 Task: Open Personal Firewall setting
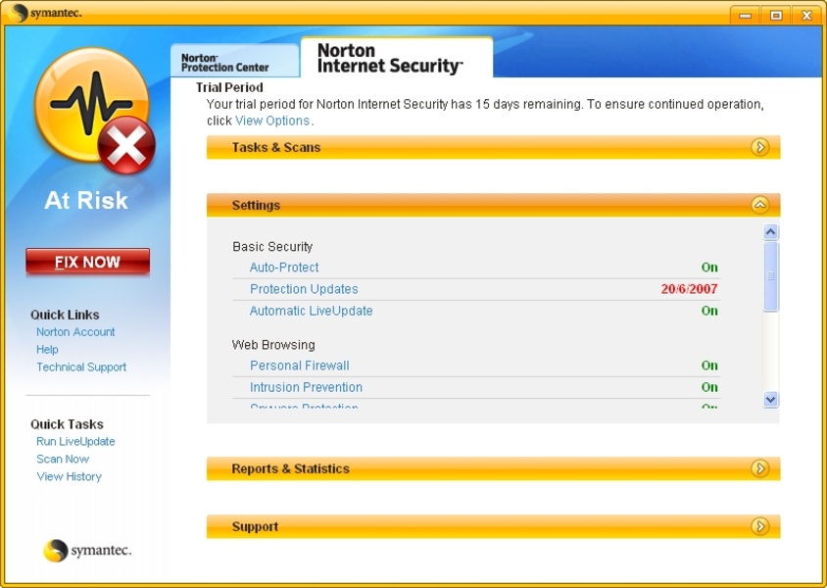point(300,366)
